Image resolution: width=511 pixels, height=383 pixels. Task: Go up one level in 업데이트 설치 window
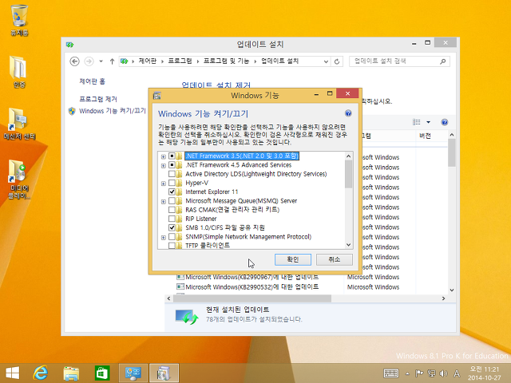pos(112,61)
